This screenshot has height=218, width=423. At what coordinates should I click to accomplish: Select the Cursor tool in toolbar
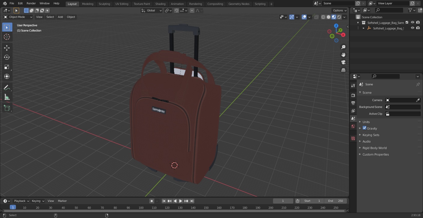click(7, 37)
